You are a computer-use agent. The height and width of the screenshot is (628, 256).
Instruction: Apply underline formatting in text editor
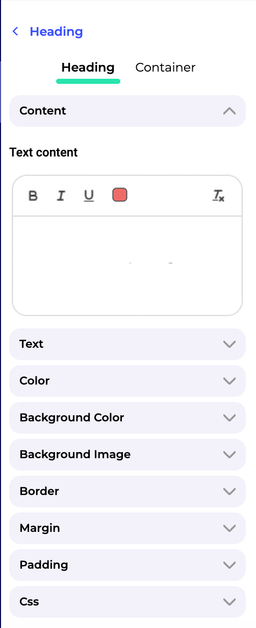89,196
